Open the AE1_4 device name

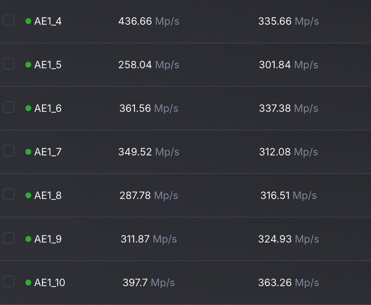coord(48,21)
